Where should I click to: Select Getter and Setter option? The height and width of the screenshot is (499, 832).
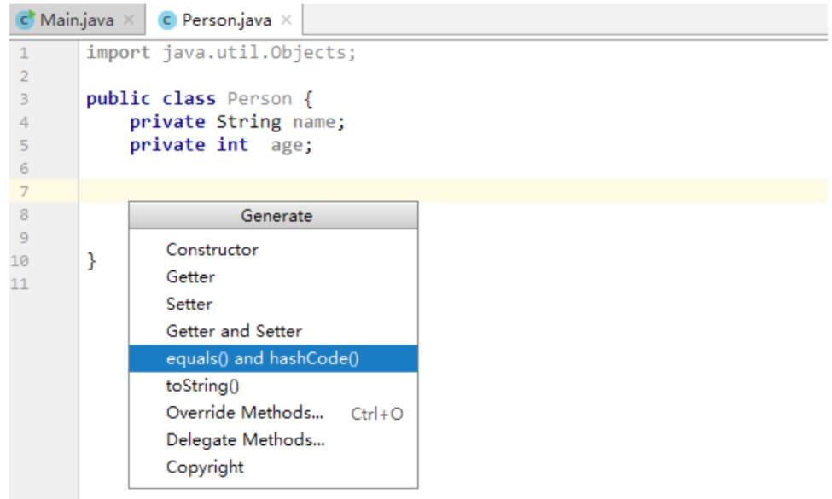click(x=273, y=332)
